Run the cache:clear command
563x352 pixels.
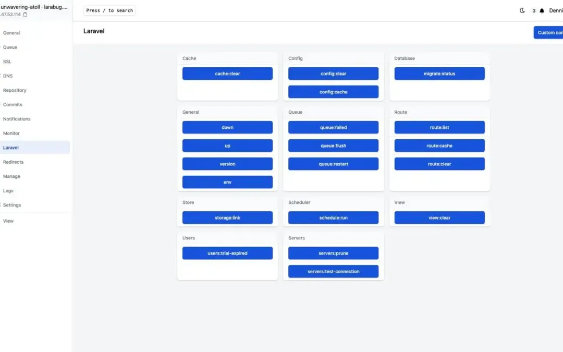tap(227, 74)
